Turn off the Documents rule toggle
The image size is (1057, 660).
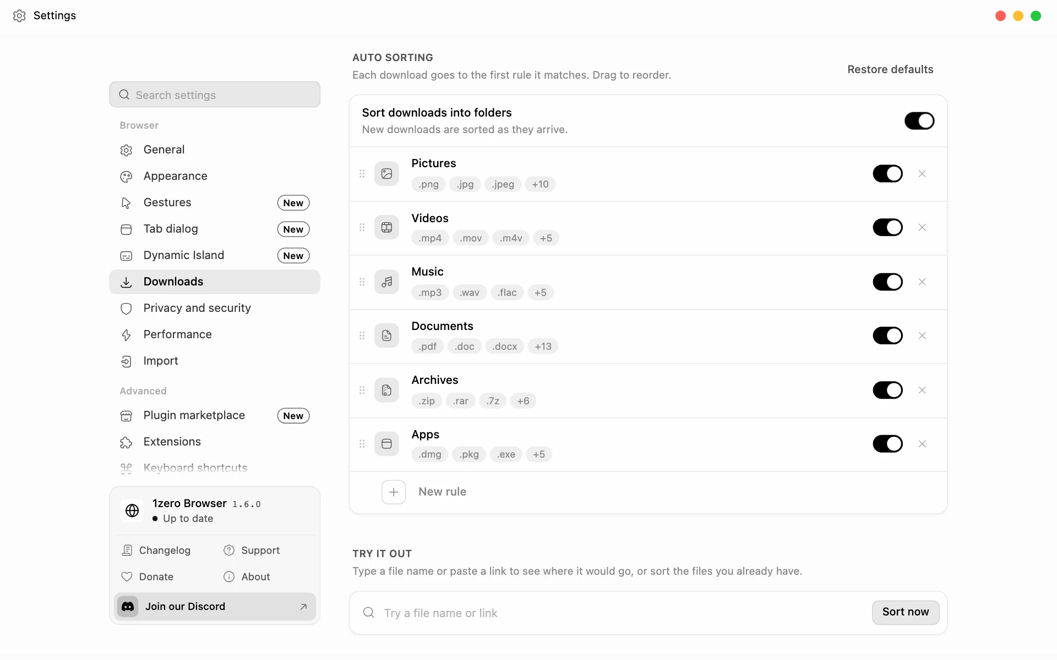887,335
